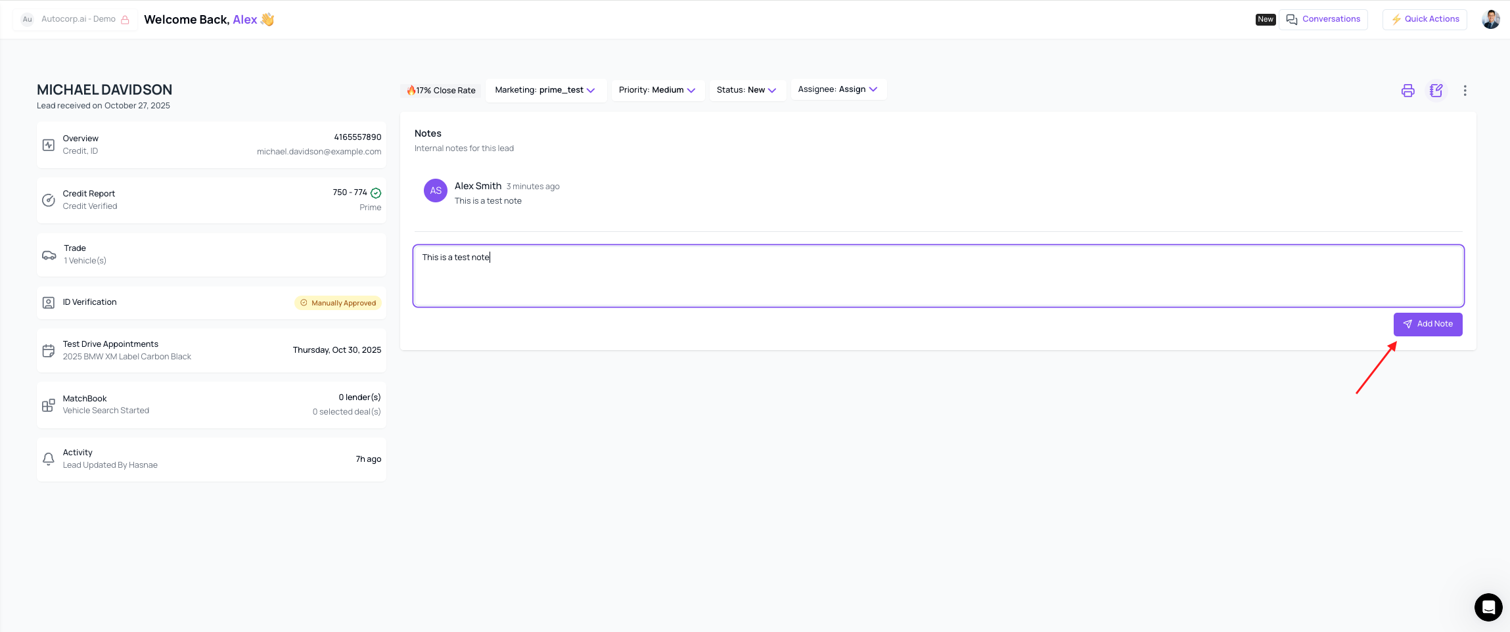Image resolution: width=1510 pixels, height=632 pixels.
Task: Select the Trade section
Action: coord(211,254)
